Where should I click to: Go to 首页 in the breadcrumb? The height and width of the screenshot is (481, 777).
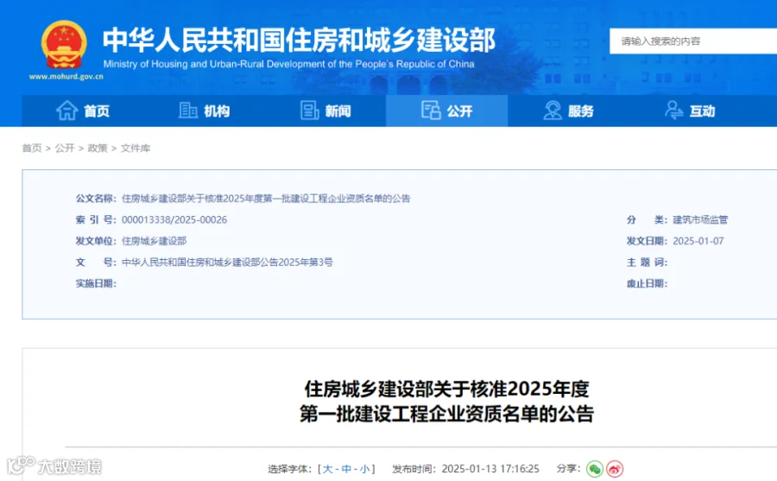[32, 148]
